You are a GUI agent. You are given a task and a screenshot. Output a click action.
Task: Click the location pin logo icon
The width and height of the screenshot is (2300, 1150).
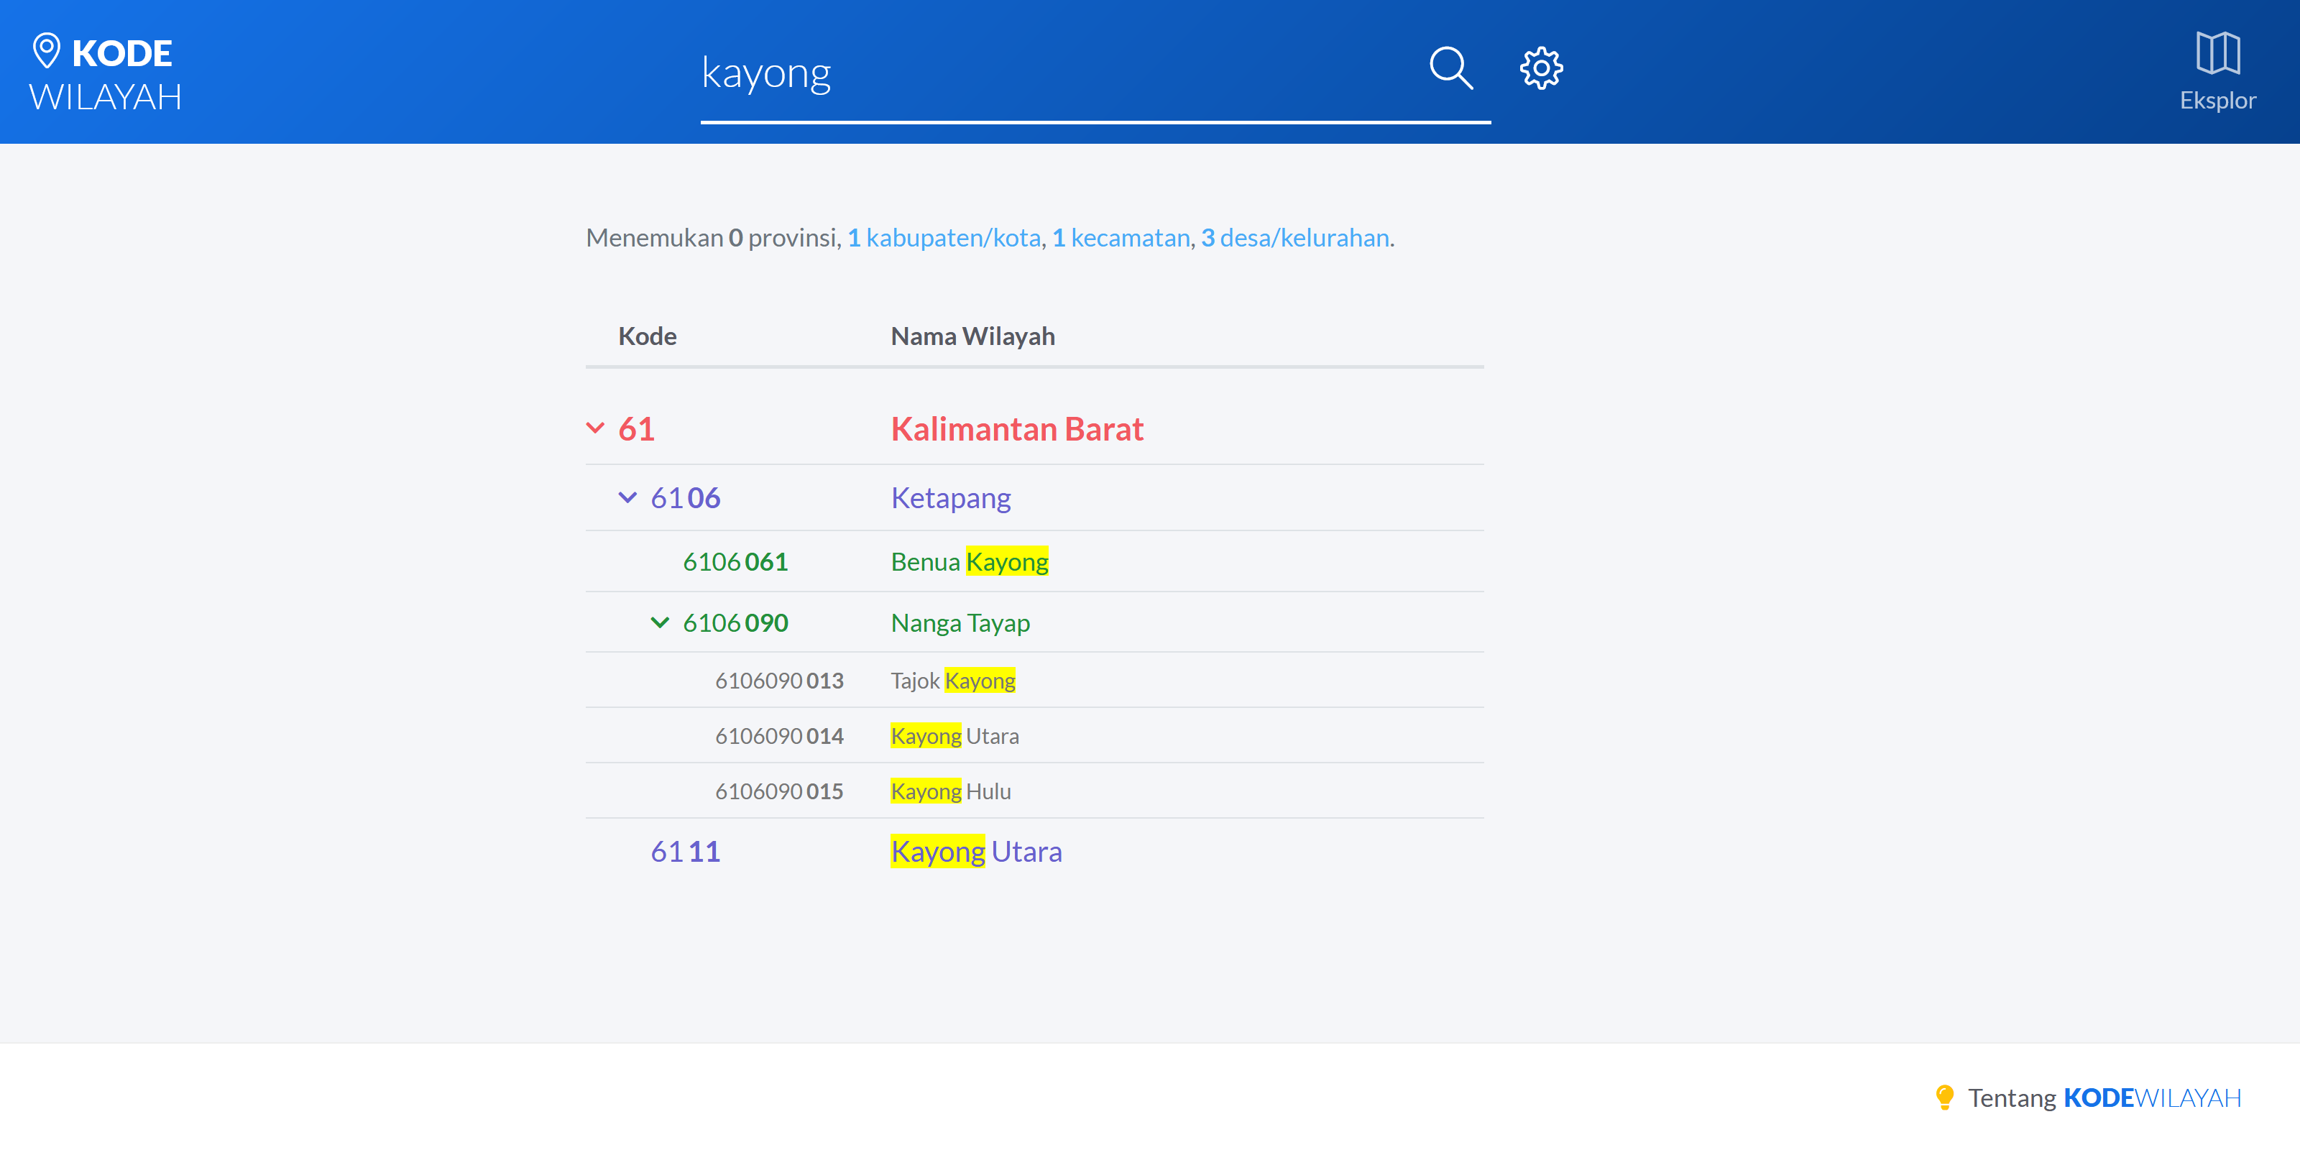(x=47, y=51)
